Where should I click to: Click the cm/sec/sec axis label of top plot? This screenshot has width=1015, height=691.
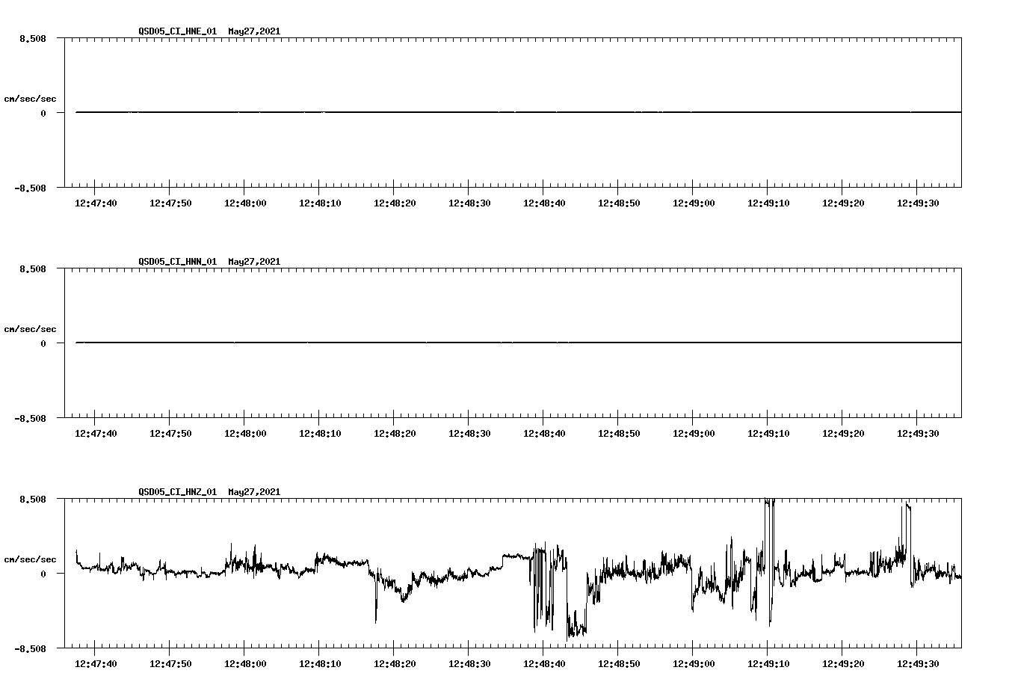[31, 98]
